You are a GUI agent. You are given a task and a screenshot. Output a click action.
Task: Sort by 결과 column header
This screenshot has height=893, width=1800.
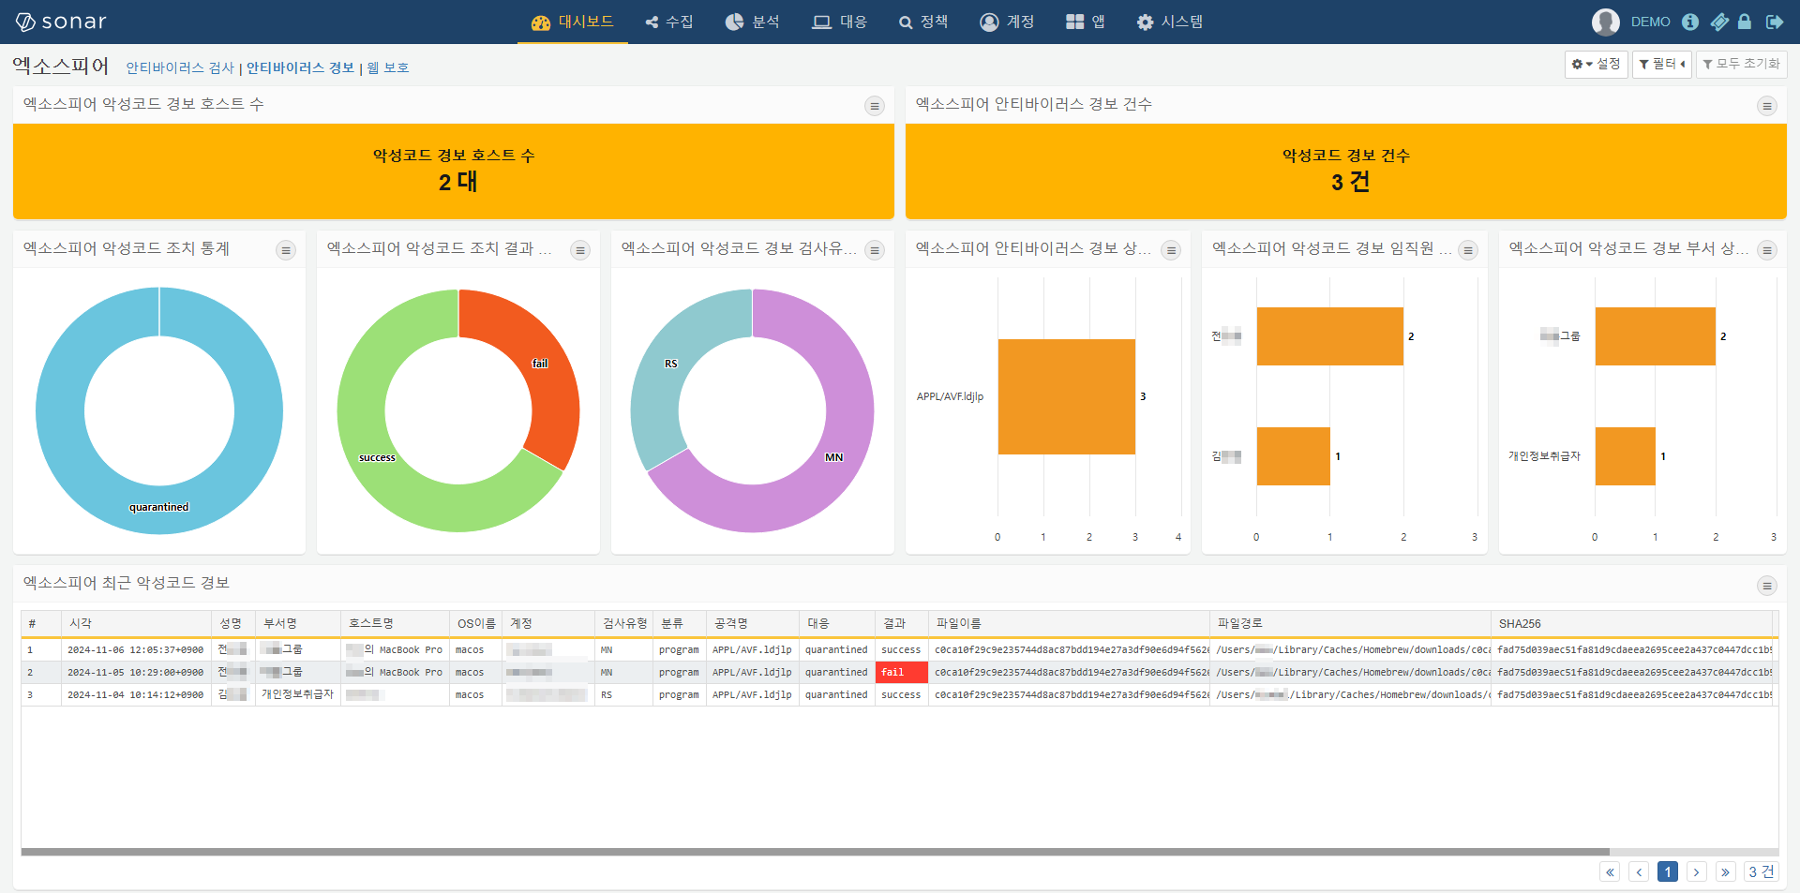pyautogui.click(x=901, y=623)
